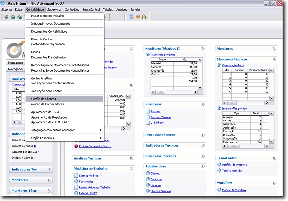288x201 pixels.
Task: Click the document icon next to Facturas
Action: pyautogui.click(x=148, y=111)
